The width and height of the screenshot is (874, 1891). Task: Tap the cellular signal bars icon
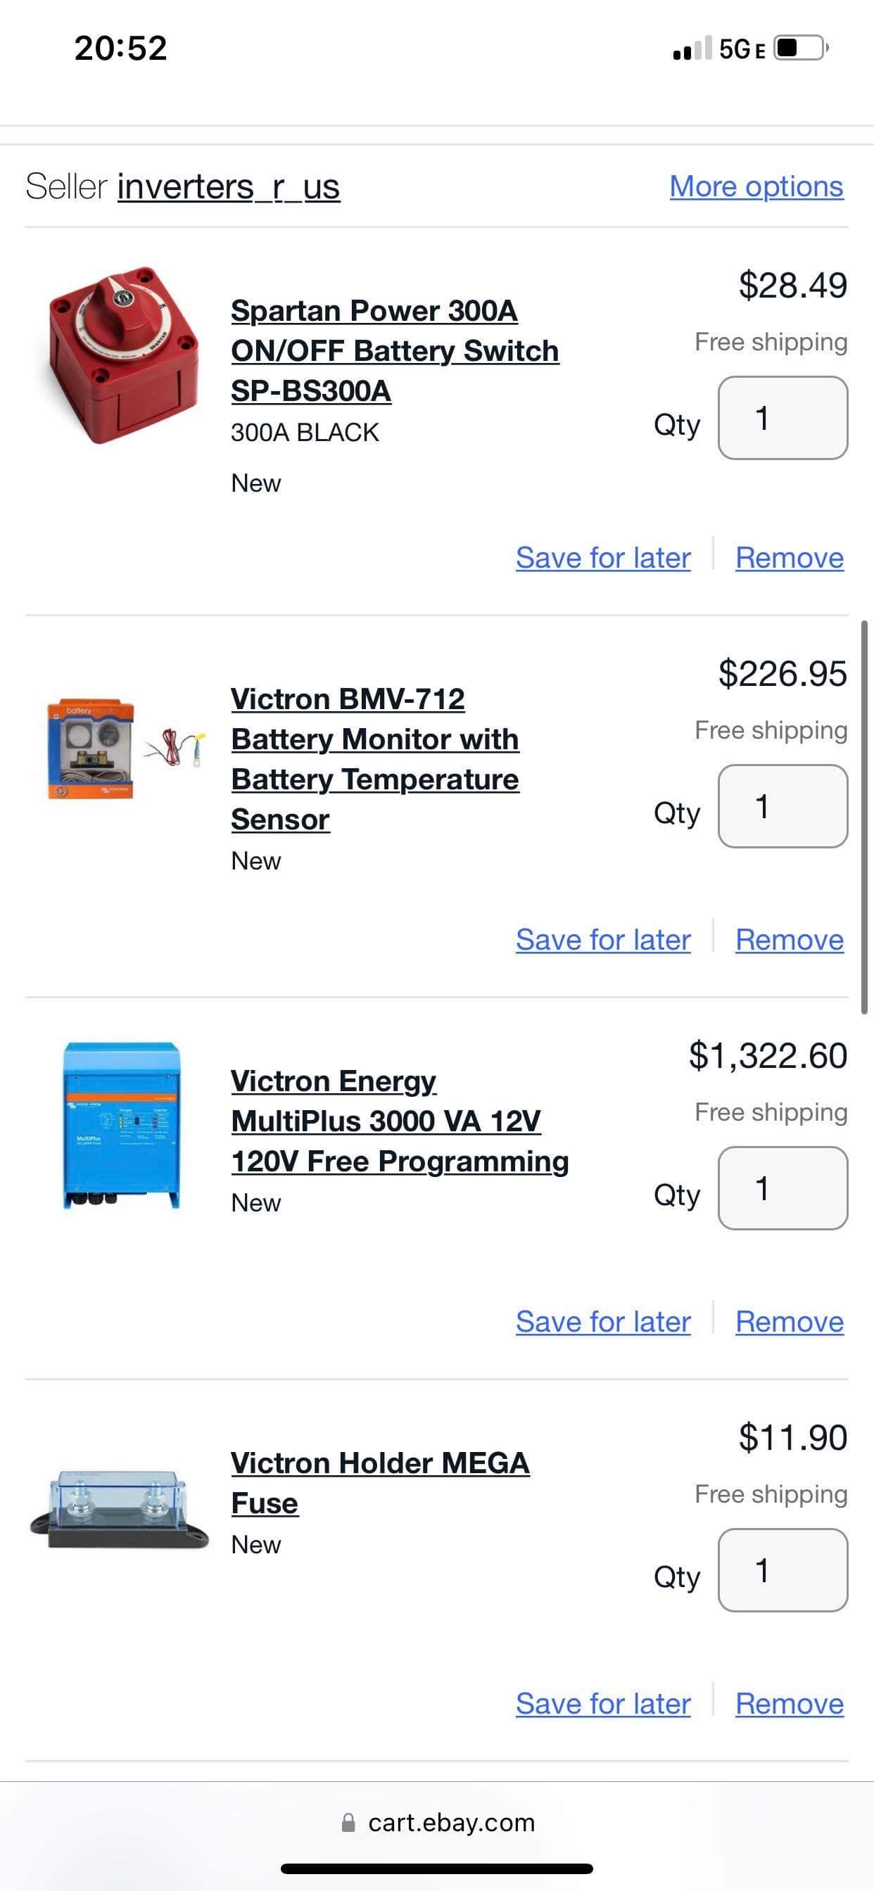point(692,49)
